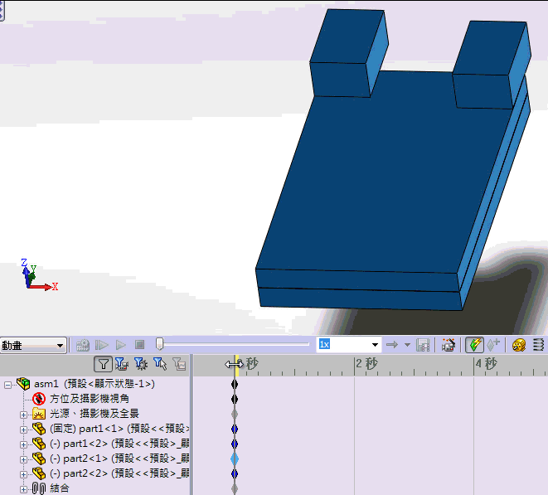Select (固定) part1<1> tree item
The width and height of the screenshot is (548, 495).
click(x=119, y=429)
